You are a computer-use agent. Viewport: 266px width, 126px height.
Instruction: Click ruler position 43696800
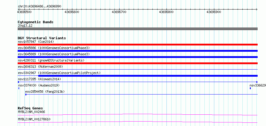pyautogui.click(x=166, y=12)
